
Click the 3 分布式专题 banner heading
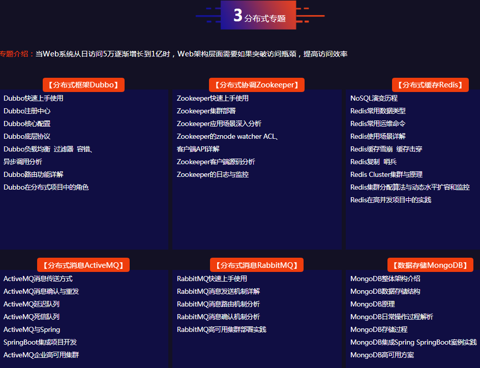point(258,16)
